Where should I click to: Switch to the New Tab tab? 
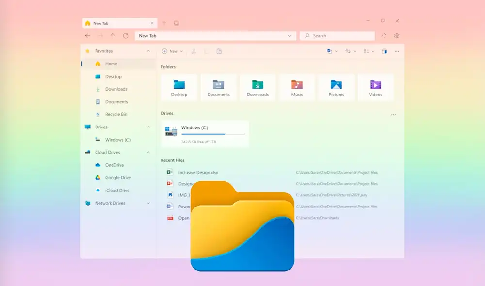point(116,23)
